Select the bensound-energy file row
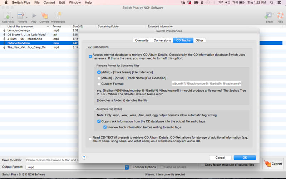Image resolution: width=286 pixels, height=179 pixels. [39, 30]
